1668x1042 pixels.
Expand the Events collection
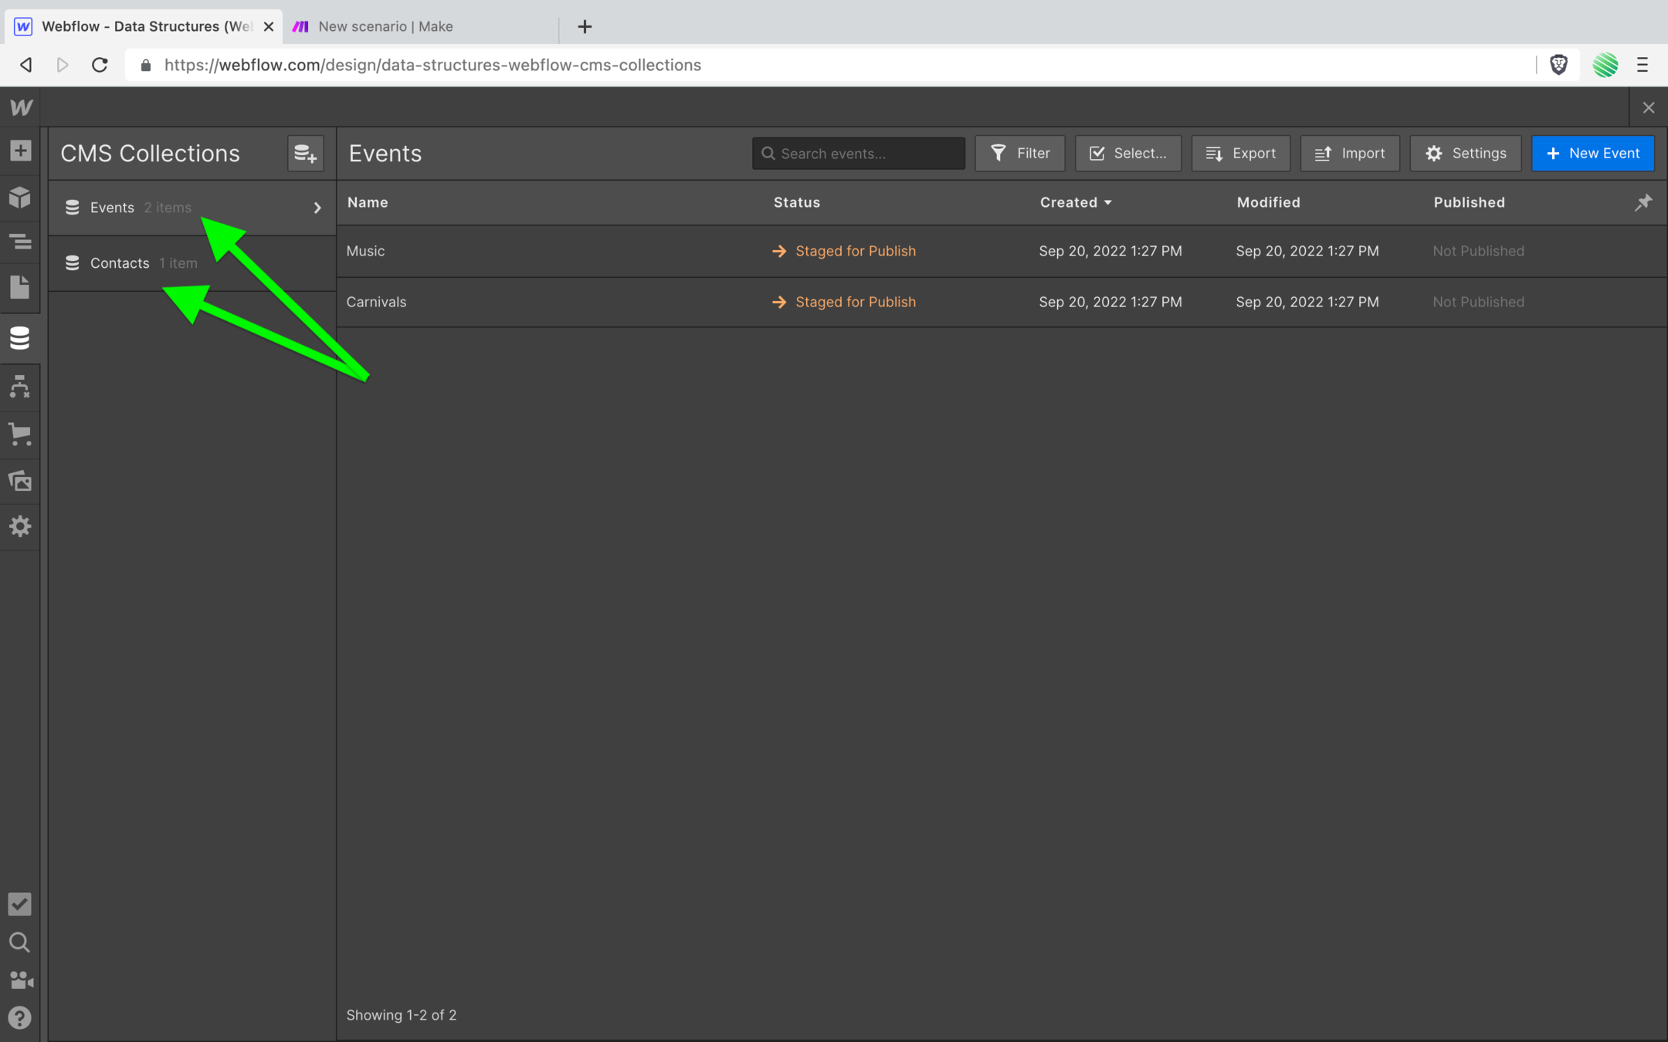tap(317, 207)
